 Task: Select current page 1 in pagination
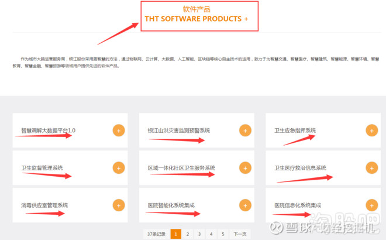coord(175,234)
